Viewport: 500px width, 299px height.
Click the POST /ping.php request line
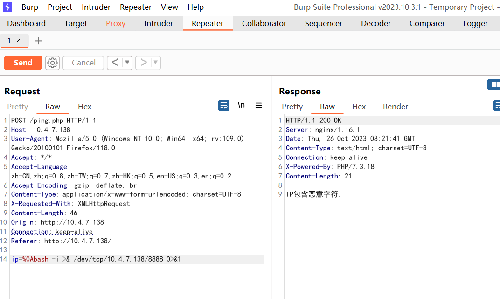(53, 121)
